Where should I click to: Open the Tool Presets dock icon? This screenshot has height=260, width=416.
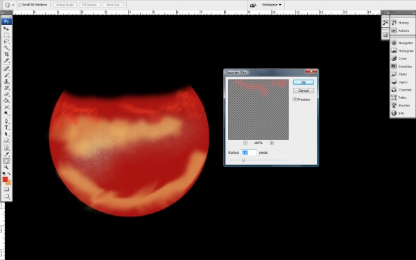pos(385,23)
